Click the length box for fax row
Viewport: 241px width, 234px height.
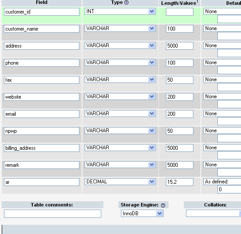click(179, 80)
